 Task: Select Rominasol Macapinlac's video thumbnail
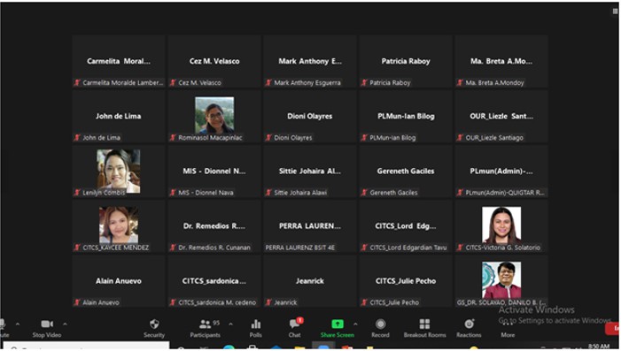214,115
